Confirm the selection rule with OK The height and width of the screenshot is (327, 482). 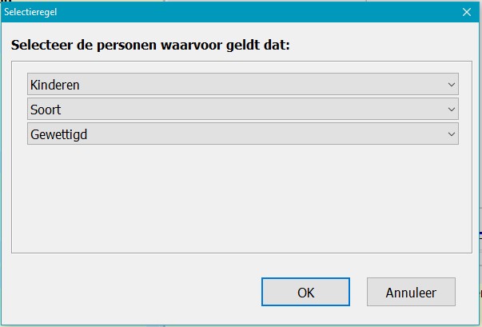(x=305, y=292)
